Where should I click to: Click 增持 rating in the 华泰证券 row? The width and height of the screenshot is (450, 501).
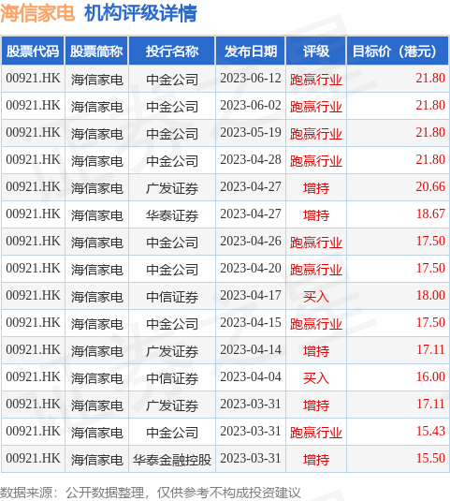click(x=316, y=215)
